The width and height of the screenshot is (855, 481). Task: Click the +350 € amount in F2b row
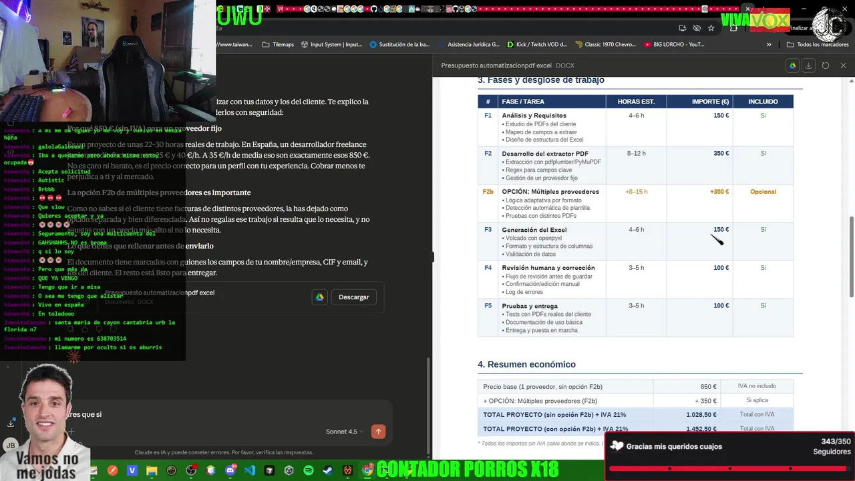point(719,192)
